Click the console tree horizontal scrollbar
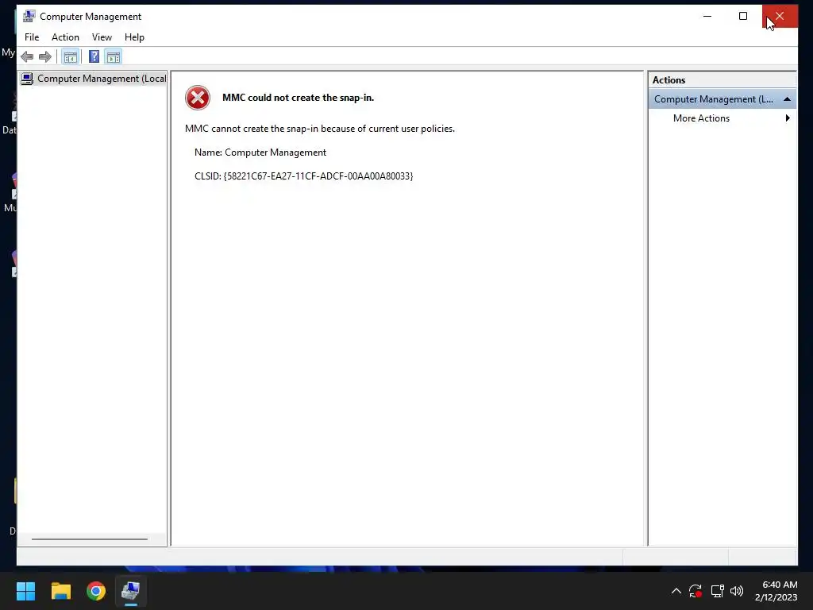 tap(90, 539)
